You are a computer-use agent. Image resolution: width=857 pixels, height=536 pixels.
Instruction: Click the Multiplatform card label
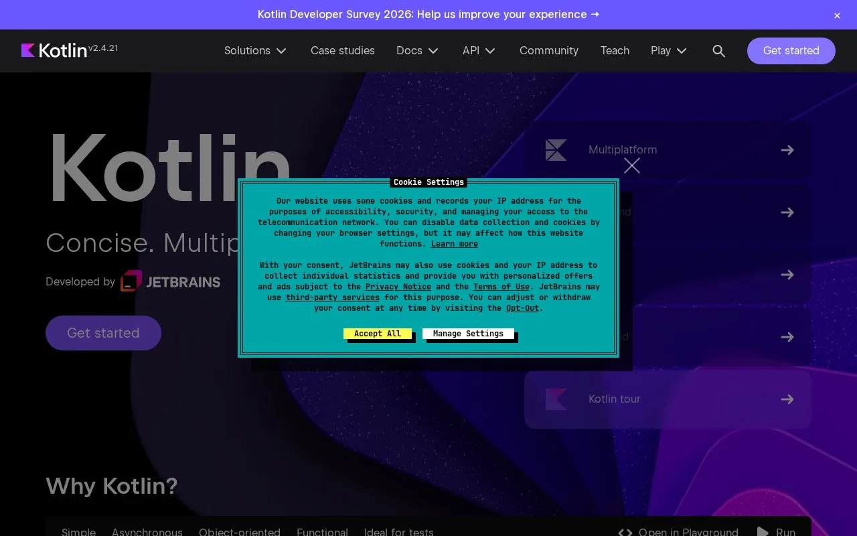pos(623,150)
